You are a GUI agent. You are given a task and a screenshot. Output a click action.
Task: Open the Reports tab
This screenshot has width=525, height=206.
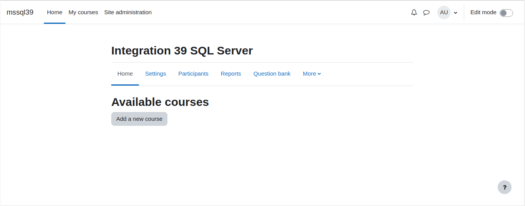tap(231, 74)
